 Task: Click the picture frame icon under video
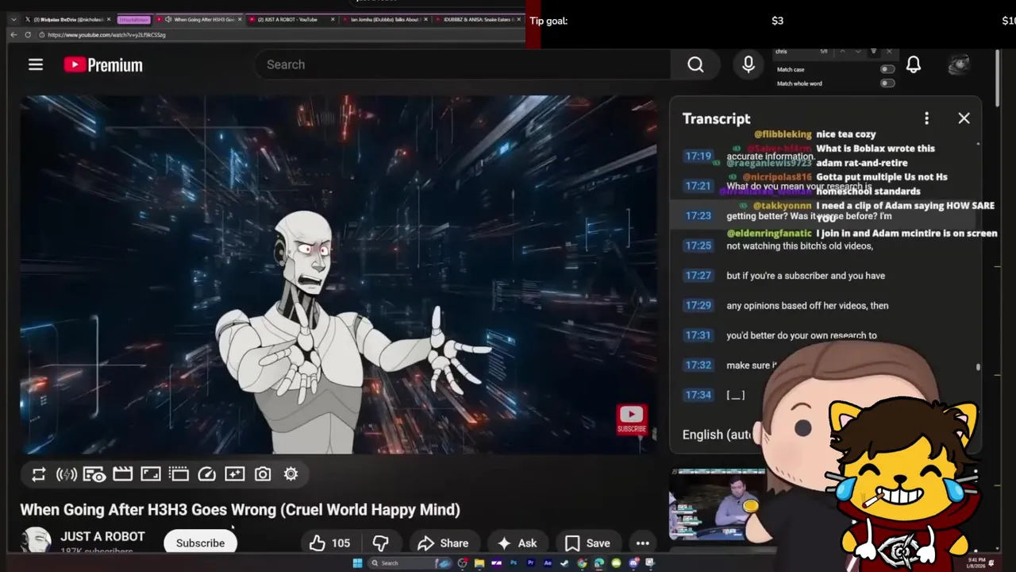click(x=151, y=474)
